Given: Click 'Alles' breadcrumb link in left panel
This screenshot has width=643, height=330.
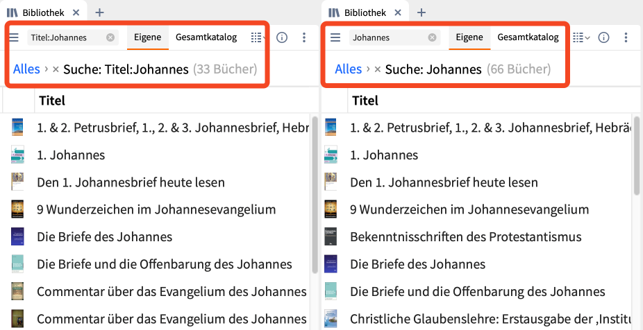Looking at the screenshot, I should click(x=26, y=69).
